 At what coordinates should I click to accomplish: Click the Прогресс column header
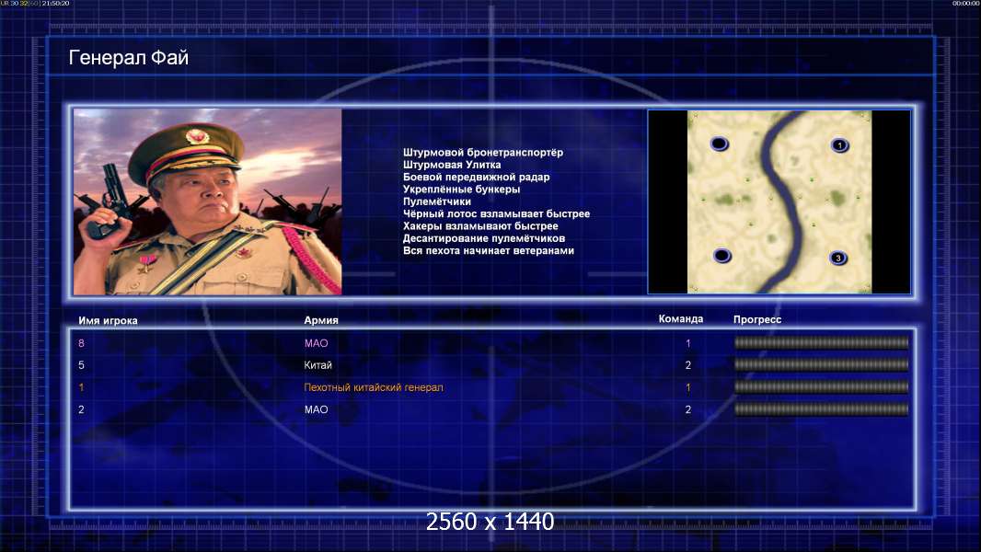pyautogui.click(x=757, y=319)
